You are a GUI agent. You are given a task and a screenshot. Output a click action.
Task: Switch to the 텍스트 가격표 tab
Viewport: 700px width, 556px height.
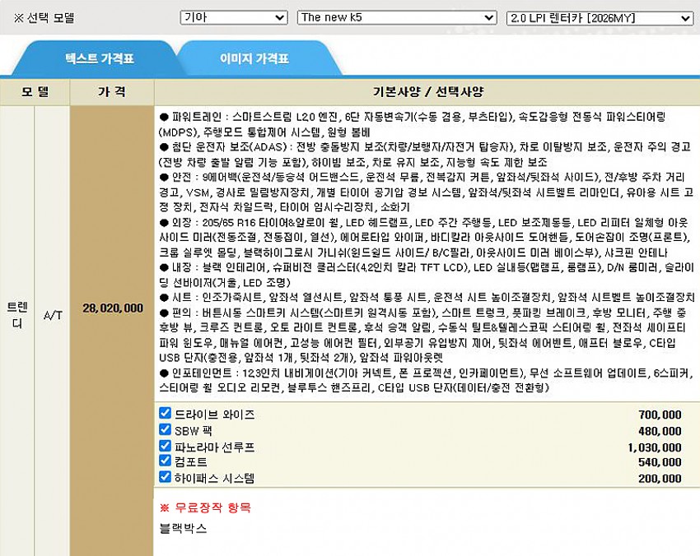click(100, 59)
